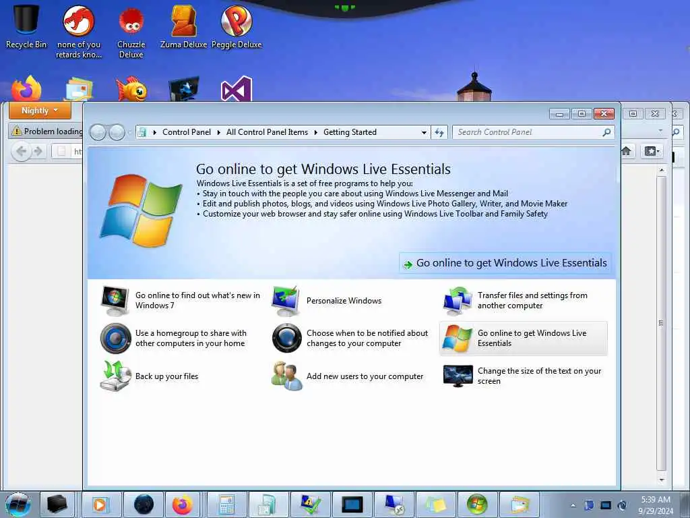Click the 'Back up your files' drive icon

click(115, 376)
